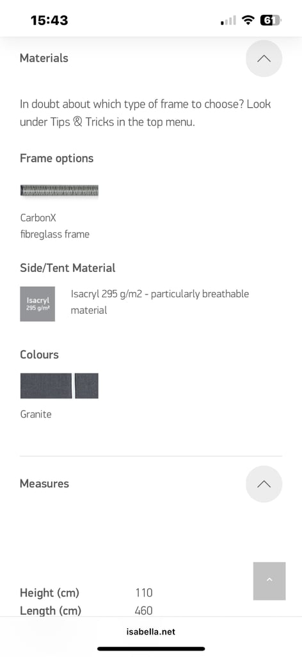Tap the Isacryl 295 g/m² material icon
The width and height of the screenshot is (302, 657).
(x=38, y=303)
